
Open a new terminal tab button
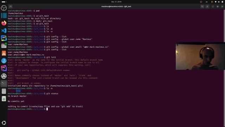(11, 6)
